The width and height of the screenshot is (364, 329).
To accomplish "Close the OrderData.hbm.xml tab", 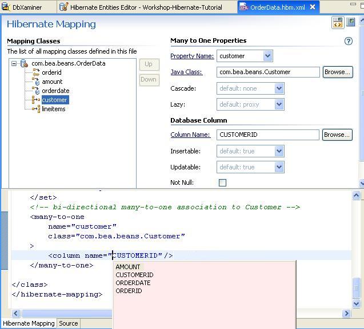I will [313, 7].
